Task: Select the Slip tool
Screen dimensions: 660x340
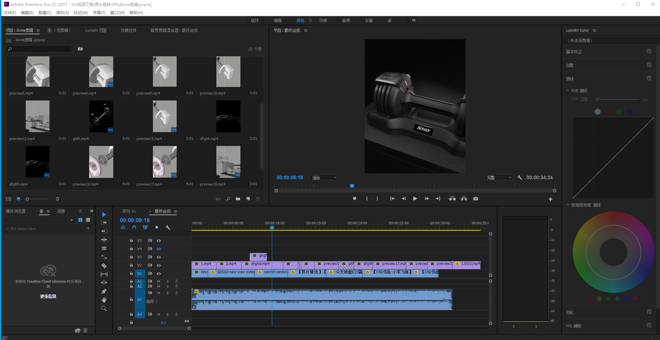Action: click(x=104, y=274)
